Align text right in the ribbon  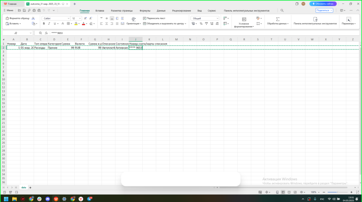[112, 24]
